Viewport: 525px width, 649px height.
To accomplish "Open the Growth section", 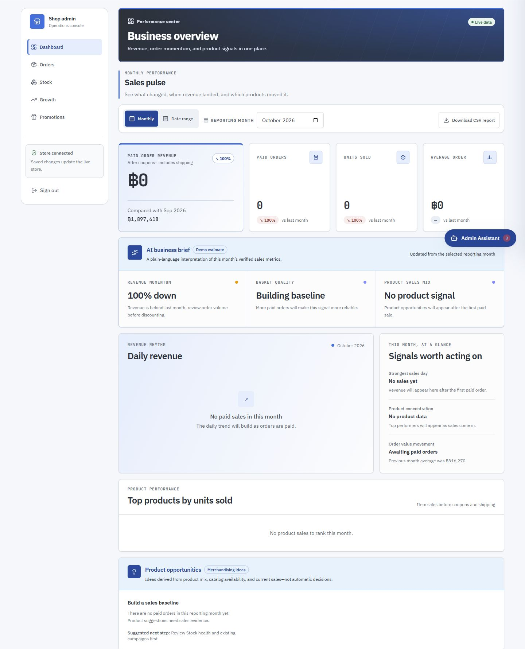I will (x=65, y=100).
